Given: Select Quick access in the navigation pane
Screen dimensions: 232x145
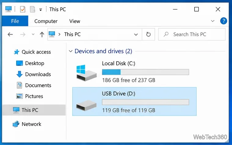Looking at the screenshot, I should click(x=36, y=52).
